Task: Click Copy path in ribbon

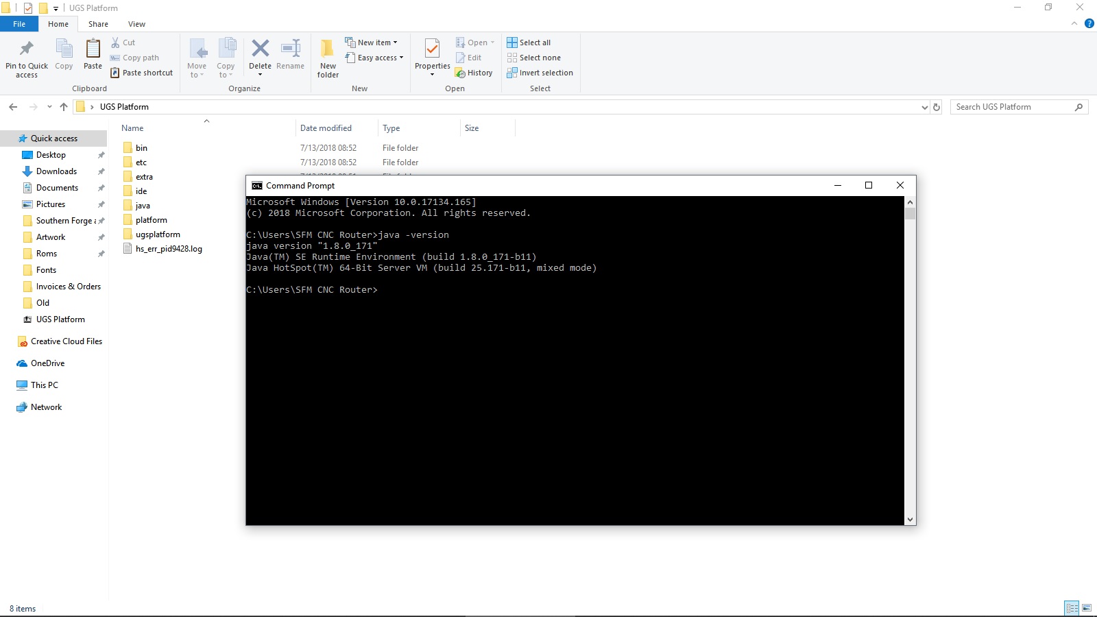Action: tap(134, 58)
